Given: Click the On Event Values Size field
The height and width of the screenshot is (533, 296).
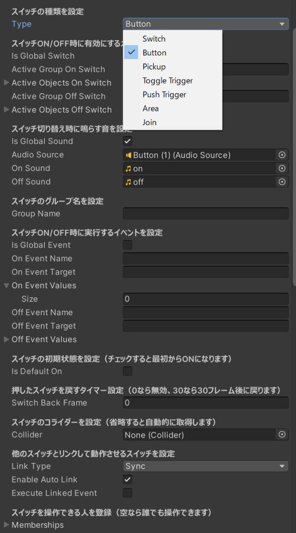Looking at the screenshot, I should coord(206,299).
